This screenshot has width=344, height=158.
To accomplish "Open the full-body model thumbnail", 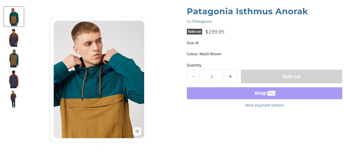I will pos(14,99).
